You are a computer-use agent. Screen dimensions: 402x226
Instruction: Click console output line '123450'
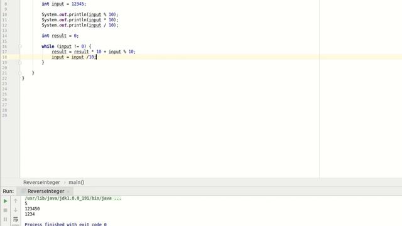tap(32, 209)
